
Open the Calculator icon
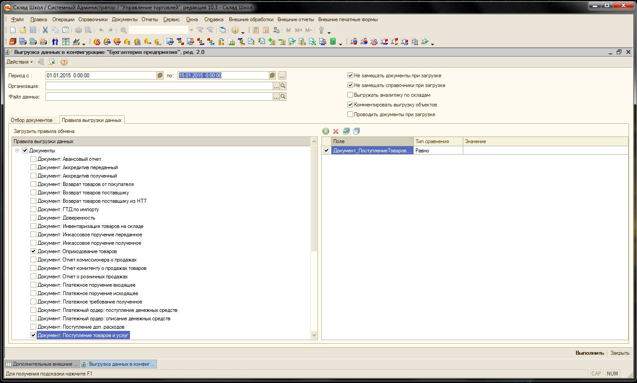pyautogui.click(x=256, y=30)
